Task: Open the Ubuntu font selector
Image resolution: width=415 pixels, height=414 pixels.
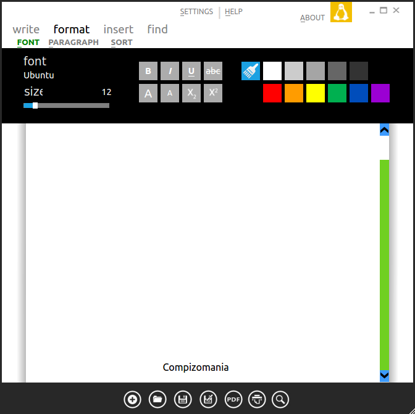Action: coord(39,75)
